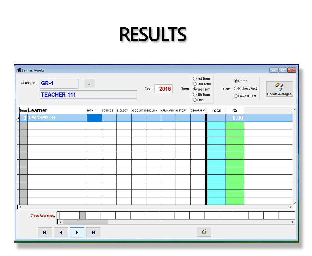Screen dimensions: 312x256
Task: Select the Final term option
Action: [x=195, y=100]
